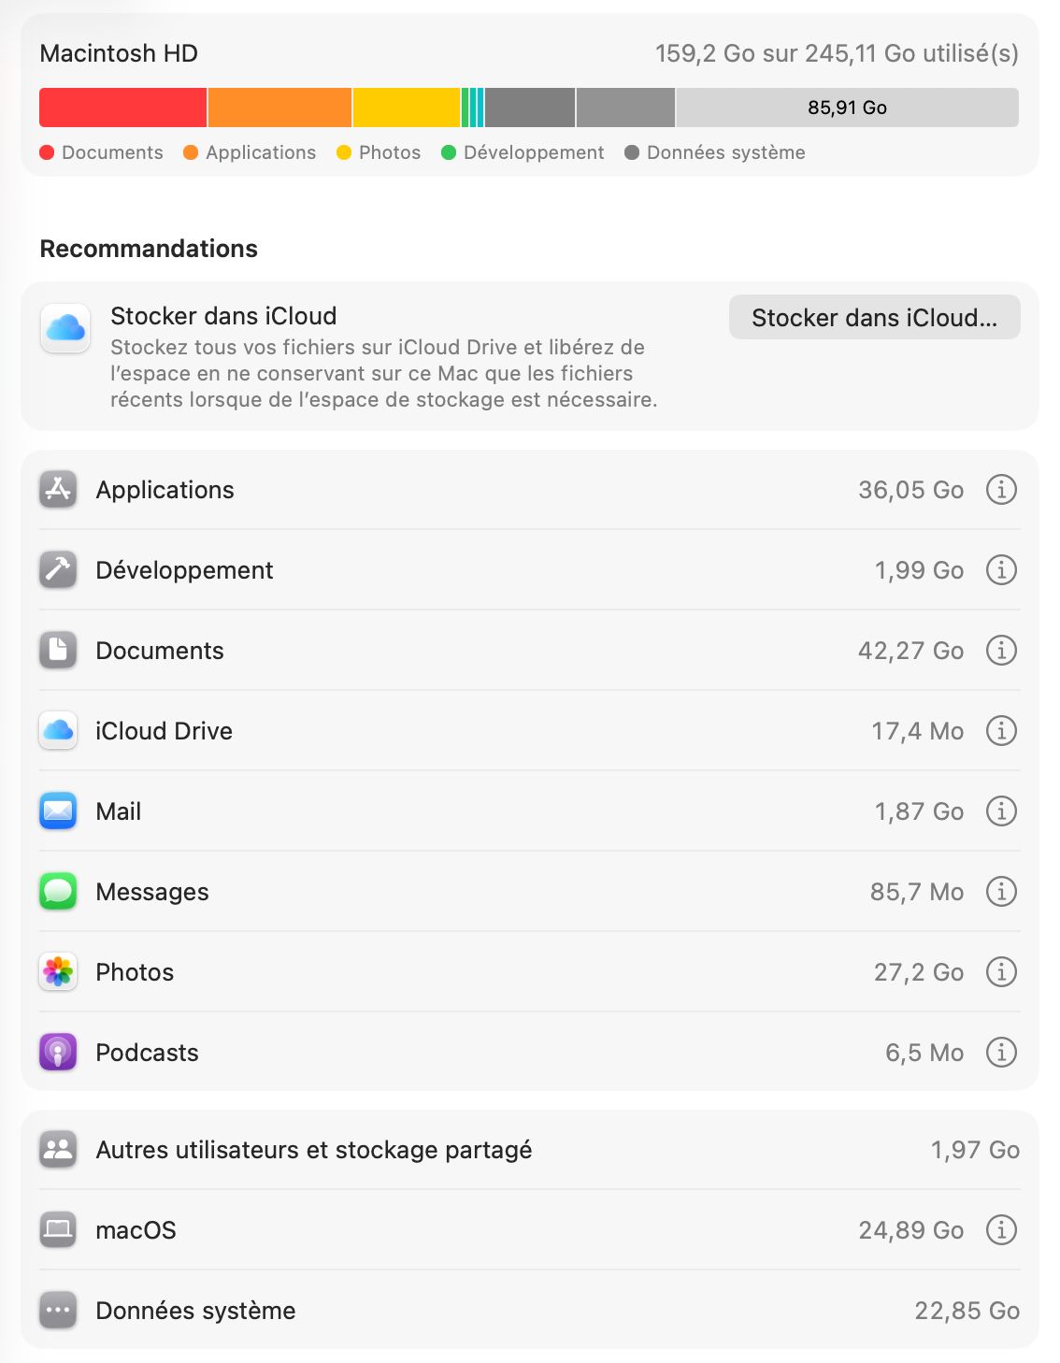Click the Photos info icon
The width and height of the screenshot is (1060, 1363).
[1001, 971]
